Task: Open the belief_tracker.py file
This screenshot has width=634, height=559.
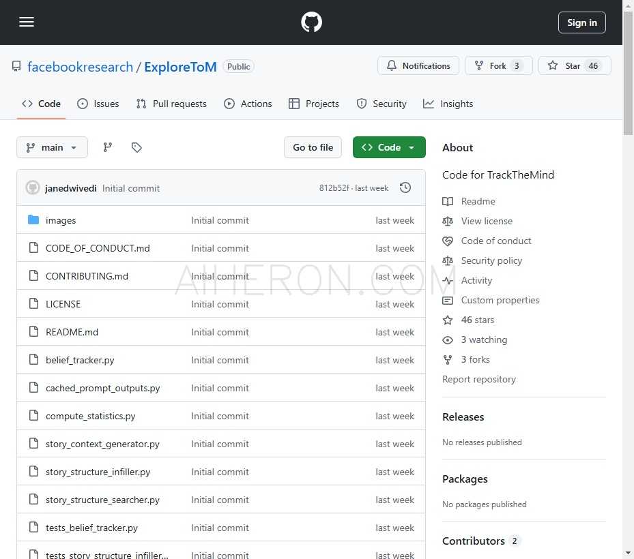Action: (x=80, y=360)
